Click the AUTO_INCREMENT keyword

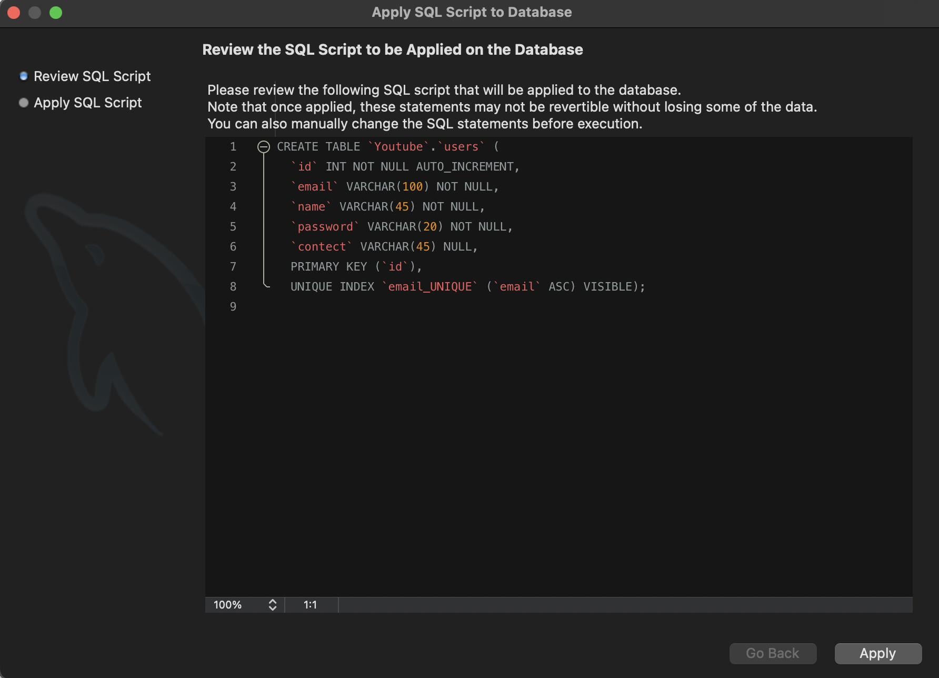pyautogui.click(x=465, y=167)
